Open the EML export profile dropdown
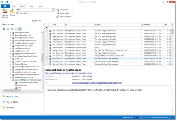The image size is (177, 121). click(53, 10)
